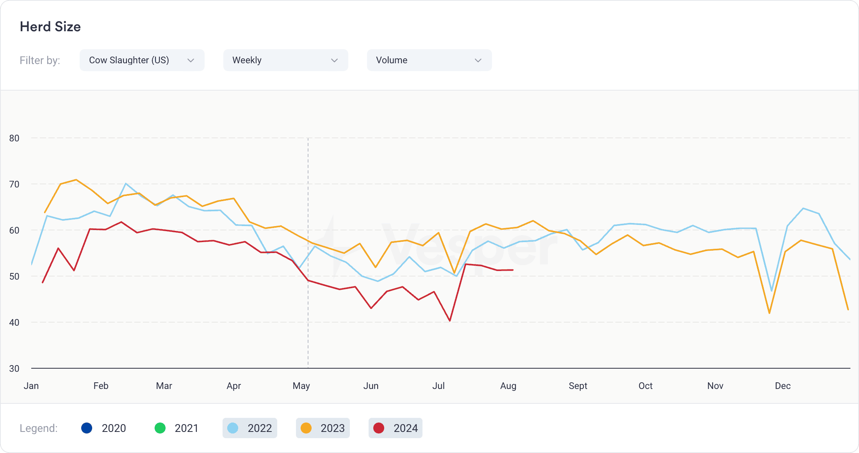Click the 'Filter by:' label
The width and height of the screenshot is (859, 453).
pyautogui.click(x=40, y=60)
